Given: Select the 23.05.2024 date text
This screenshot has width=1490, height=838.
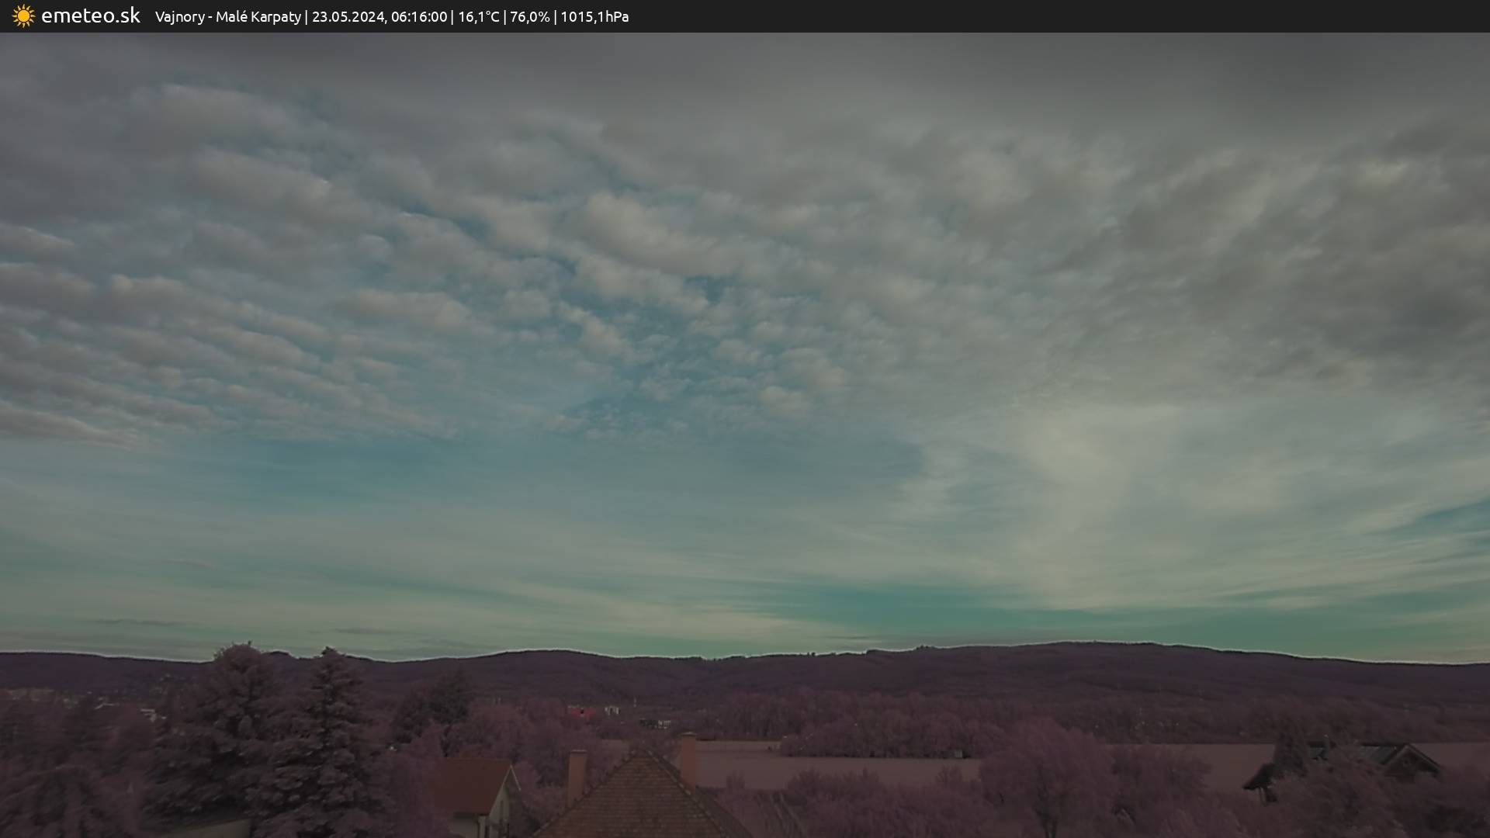Looking at the screenshot, I should click(x=347, y=17).
